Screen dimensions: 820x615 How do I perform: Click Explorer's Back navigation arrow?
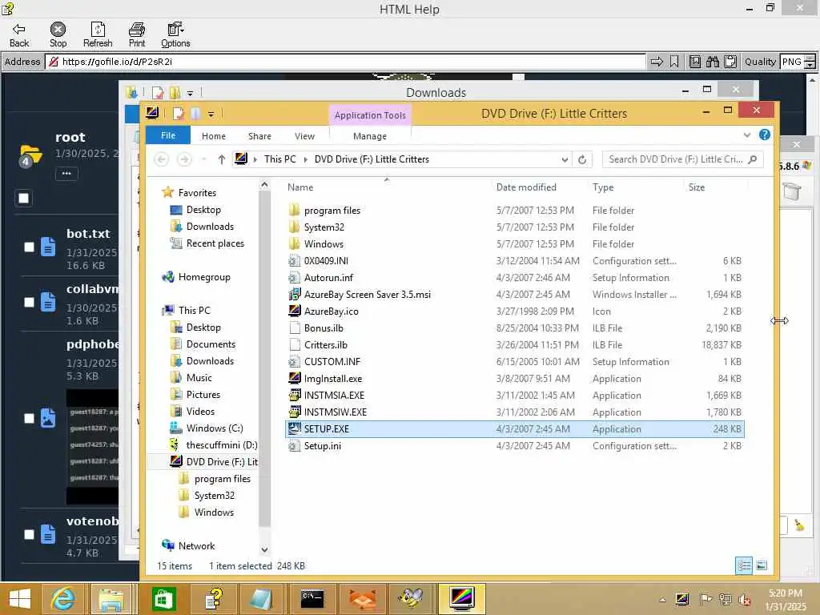pos(162,159)
